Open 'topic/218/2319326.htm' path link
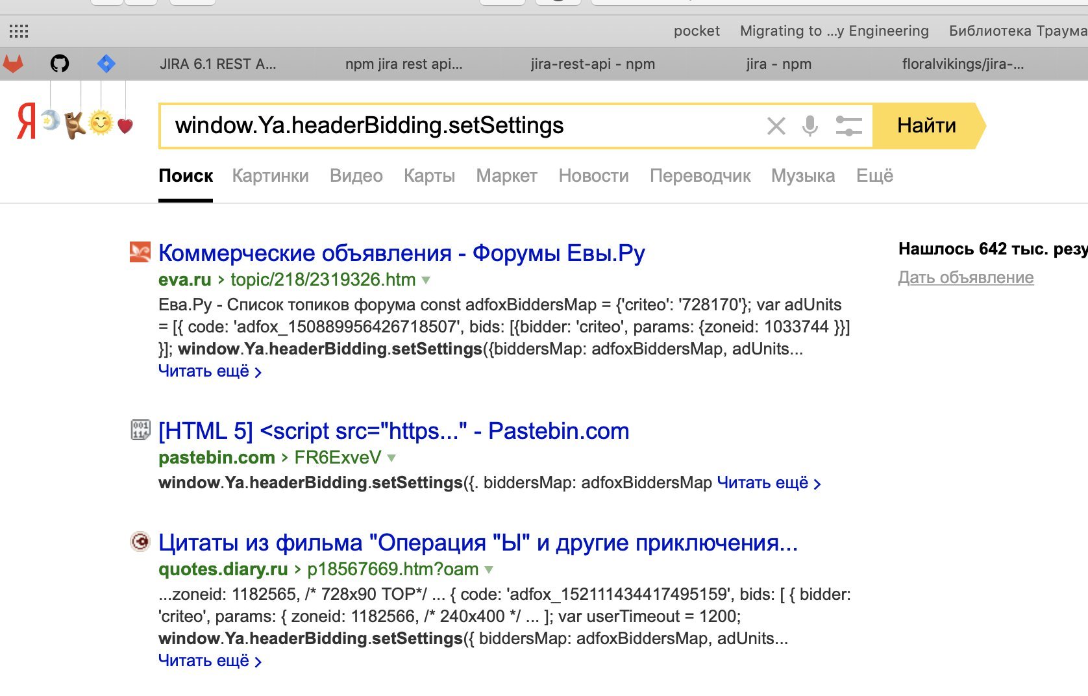The width and height of the screenshot is (1088, 696). 323,280
